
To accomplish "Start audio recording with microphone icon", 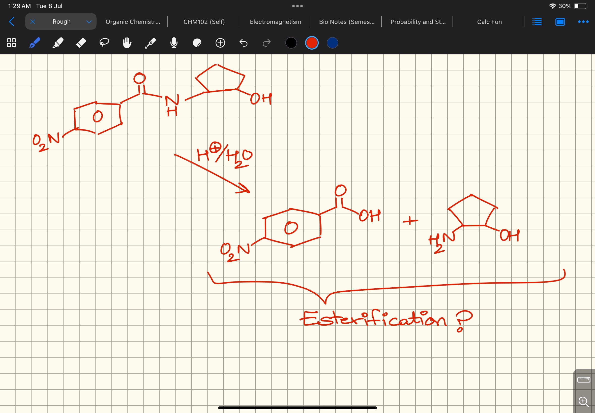I will tap(174, 43).
